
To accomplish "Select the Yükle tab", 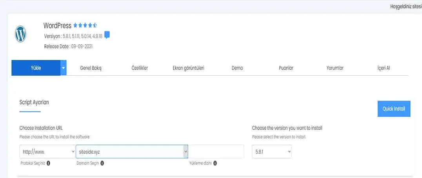I will 36,68.
